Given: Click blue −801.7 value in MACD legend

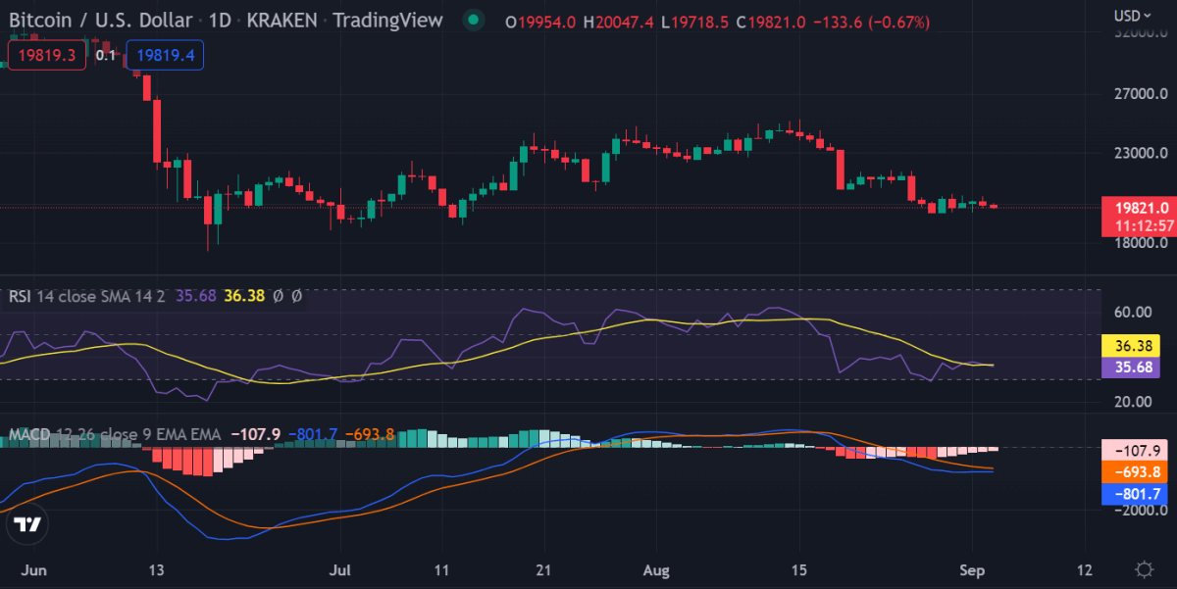Looking at the screenshot, I should [312, 433].
